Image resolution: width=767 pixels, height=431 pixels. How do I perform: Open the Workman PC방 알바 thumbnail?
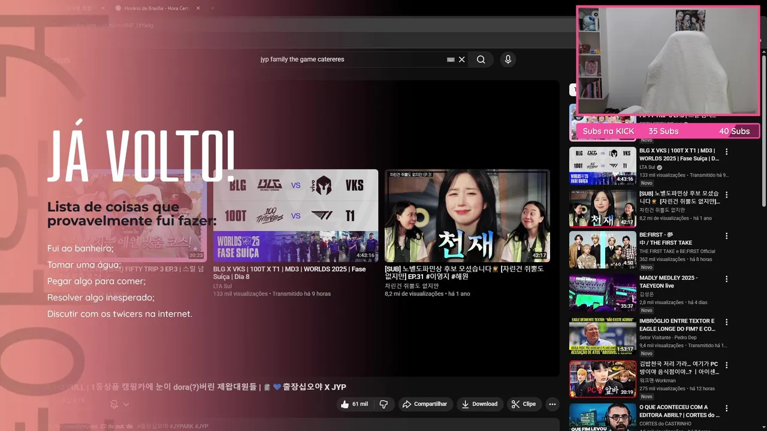point(603,379)
